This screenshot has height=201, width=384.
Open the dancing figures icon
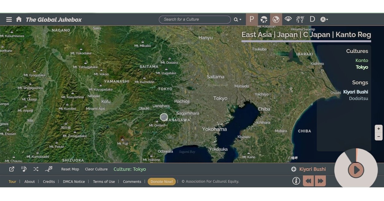tap(300, 19)
